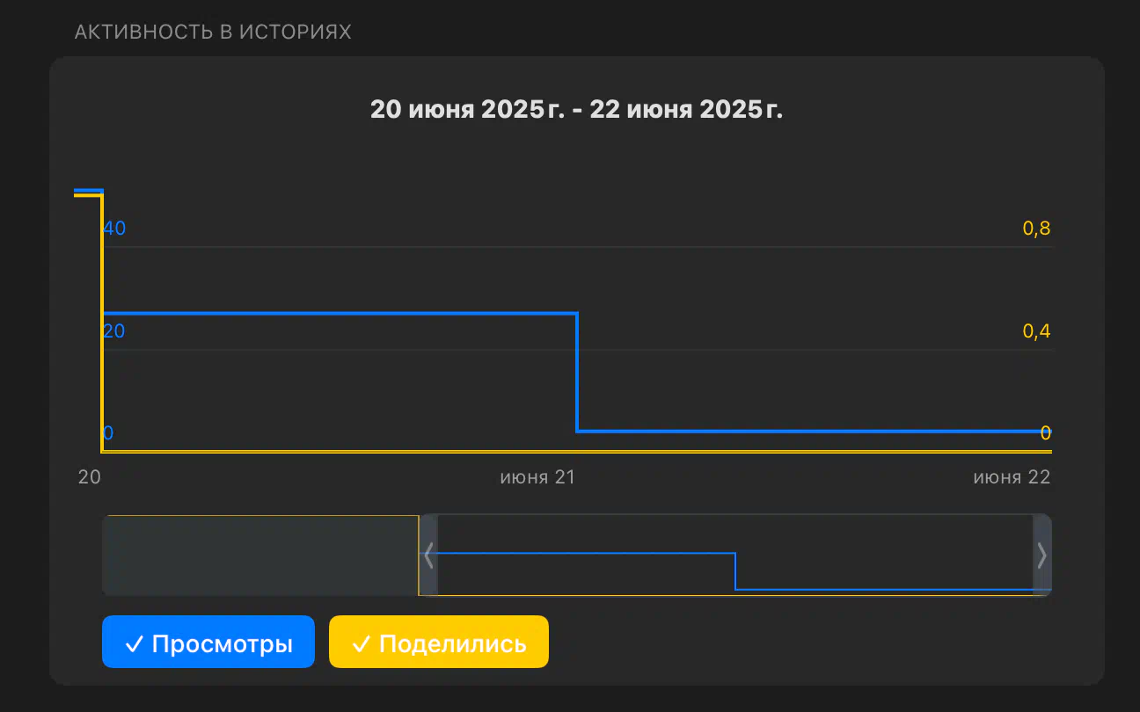1140x712 pixels.
Task: Click the checkmark icon inside Просмотры button
Action: (135, 644)
